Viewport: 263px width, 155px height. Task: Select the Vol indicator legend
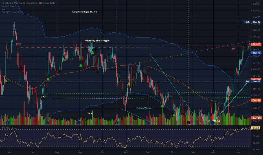[x=3, y=9]
